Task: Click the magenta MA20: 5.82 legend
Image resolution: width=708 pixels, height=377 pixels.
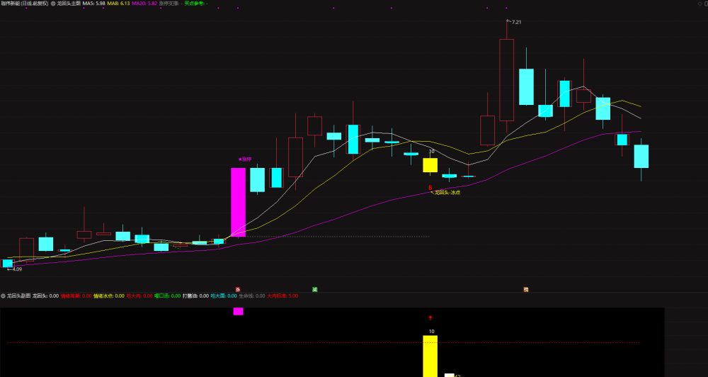Action: click(144, 3)
